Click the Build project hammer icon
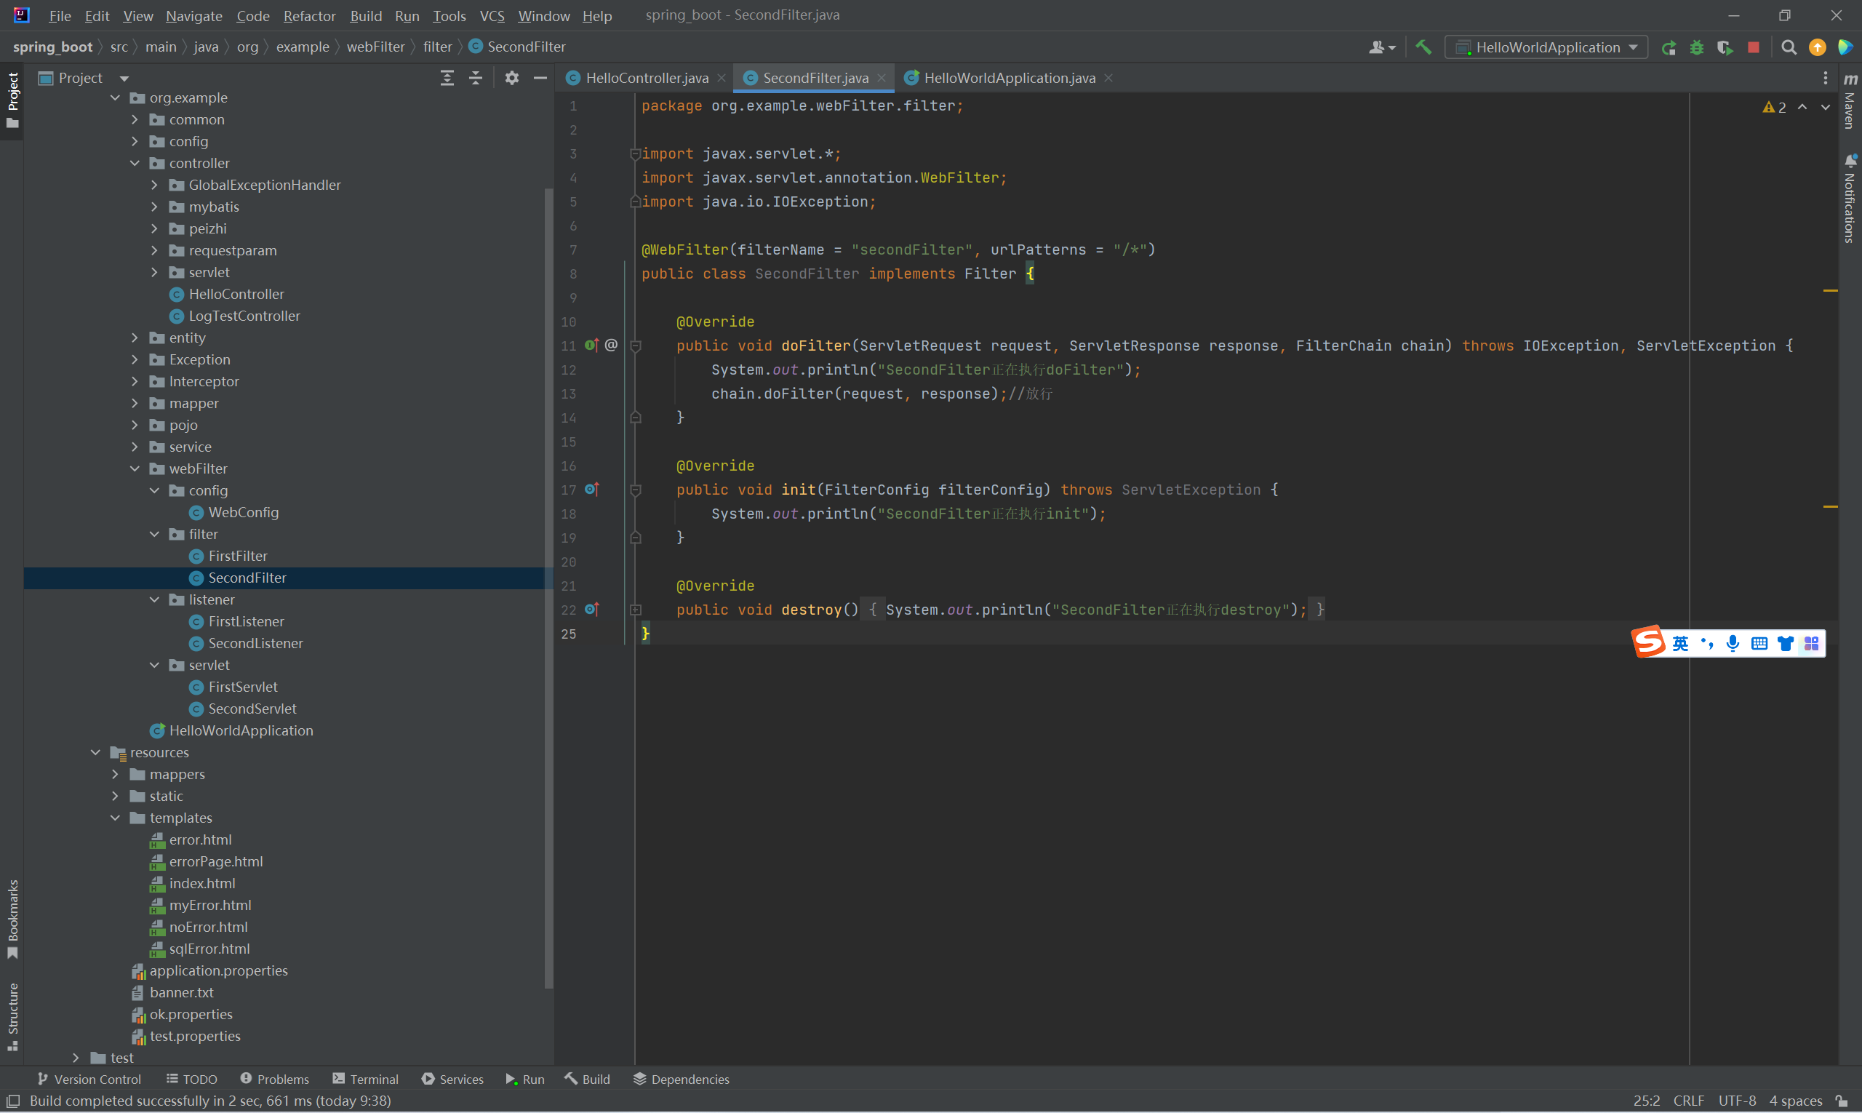 coord(1423,47)
